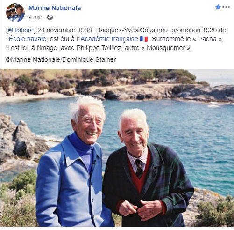Image resolution: width=234 pixels, height=230 pixels.
Task: Open the Marine Nationale page name link
Action: (x=55, y=8)
